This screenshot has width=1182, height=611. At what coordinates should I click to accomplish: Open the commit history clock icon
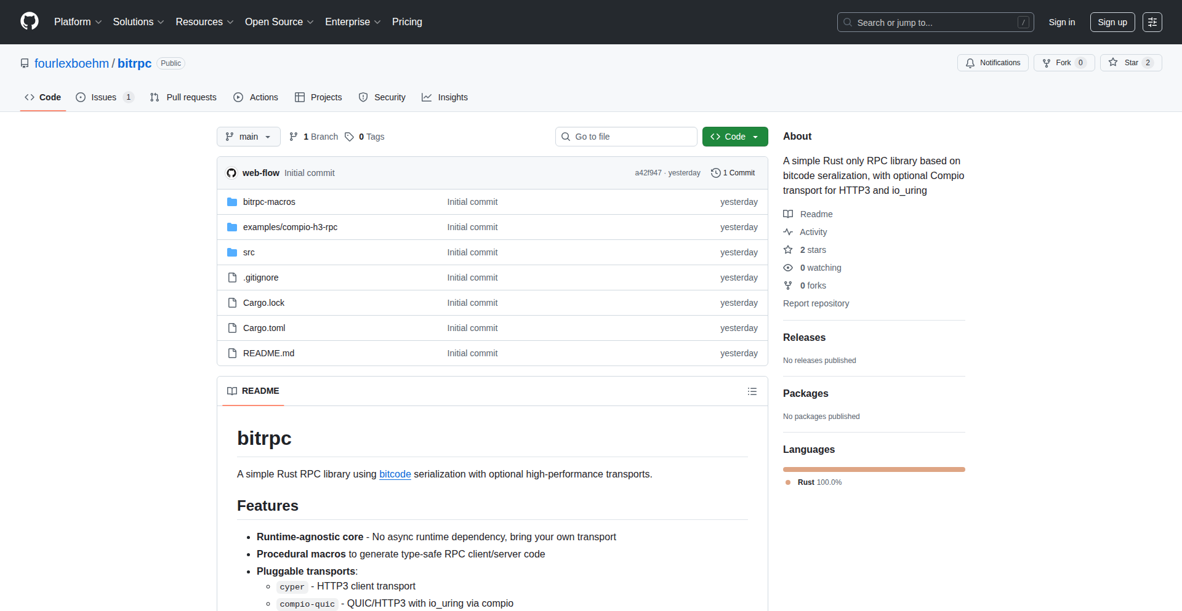pos(715,173)
